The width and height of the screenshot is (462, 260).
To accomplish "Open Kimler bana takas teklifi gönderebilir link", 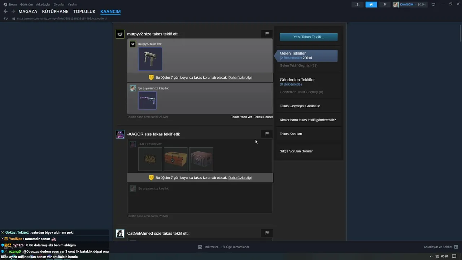I will point(308,120).
